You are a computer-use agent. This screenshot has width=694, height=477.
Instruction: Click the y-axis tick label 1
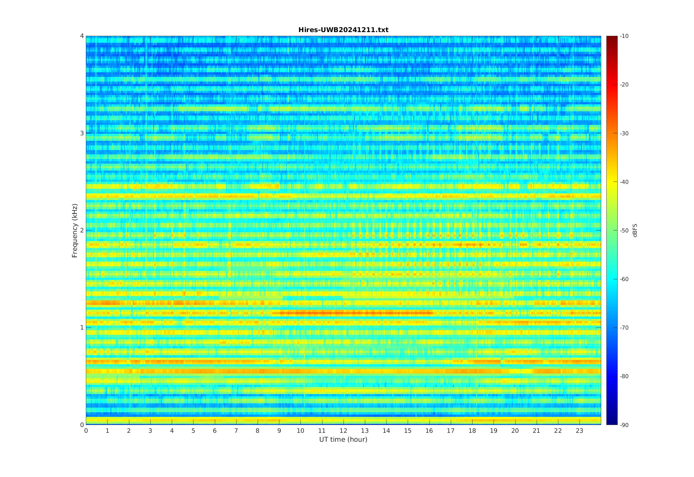coord(82,328)
